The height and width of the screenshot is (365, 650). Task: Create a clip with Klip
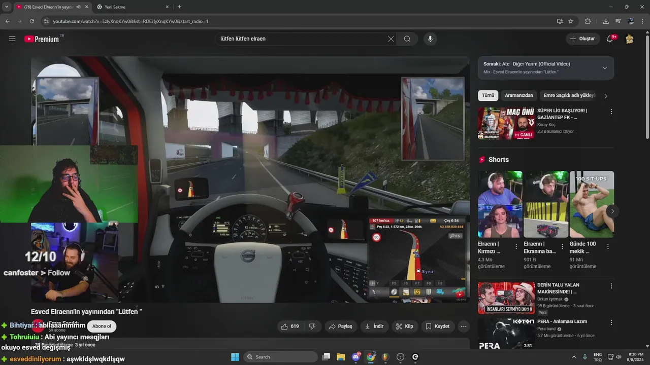(405, 326)
